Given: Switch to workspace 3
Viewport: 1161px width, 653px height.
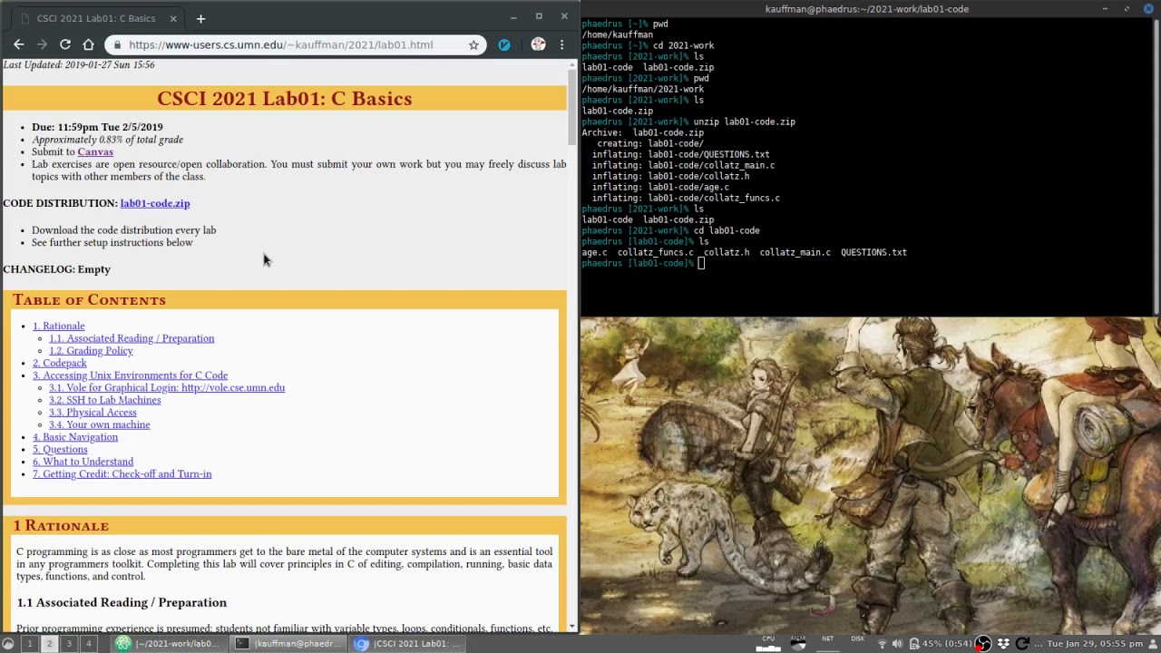Looking at the screenshot, I should pos(69,644).
